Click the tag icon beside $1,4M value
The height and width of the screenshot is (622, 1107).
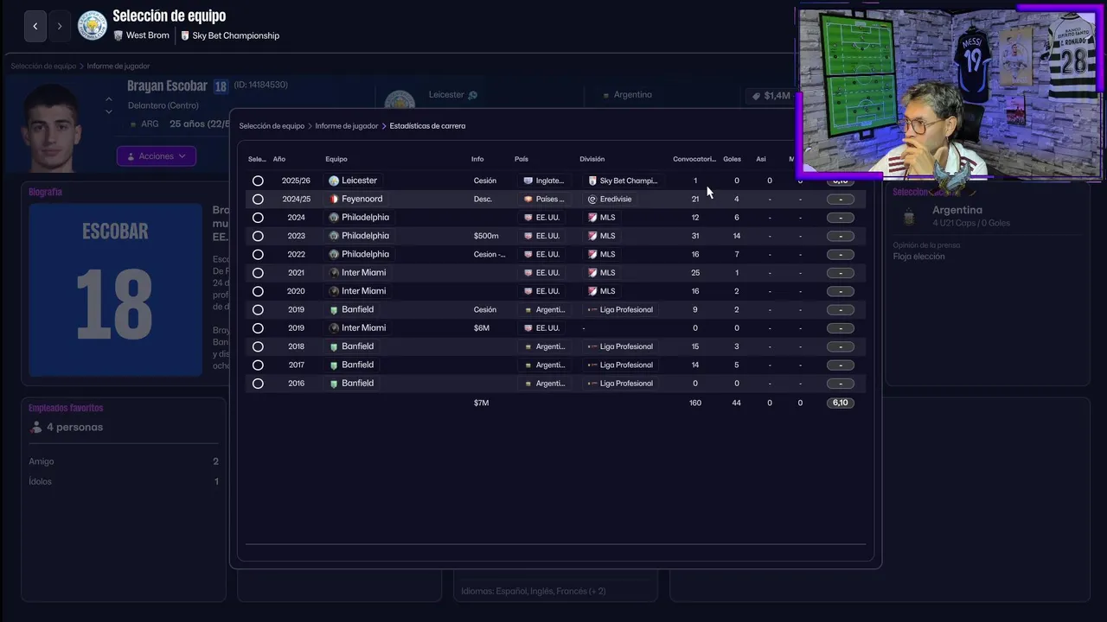pyautogui.click(x=756, y=96)
